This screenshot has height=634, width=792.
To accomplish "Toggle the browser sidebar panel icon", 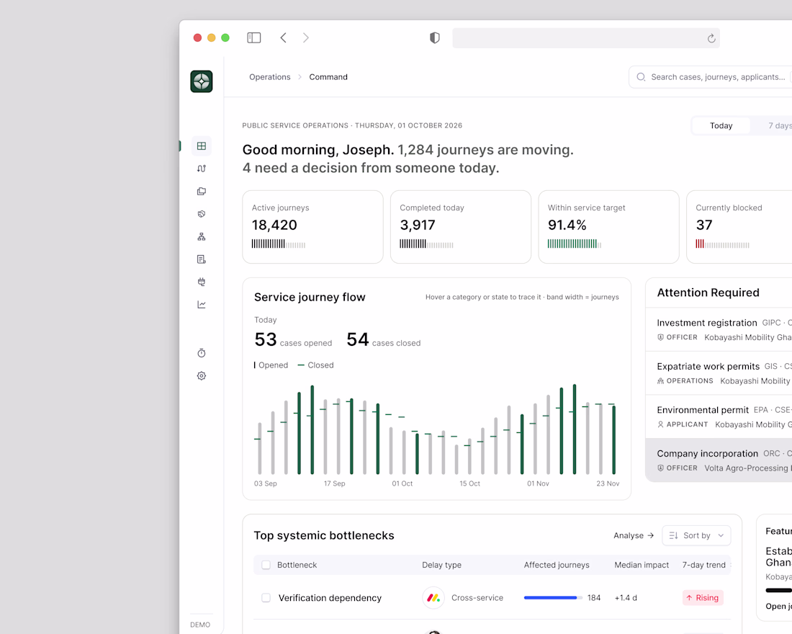I will [254, 38].
